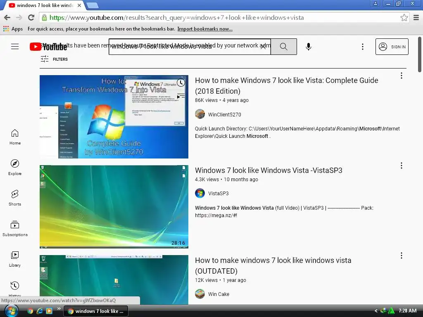Viewport: 423px width, 317px height.
Task: Click '4.3K views • 10 months ago' text
Action: [226, 180]
